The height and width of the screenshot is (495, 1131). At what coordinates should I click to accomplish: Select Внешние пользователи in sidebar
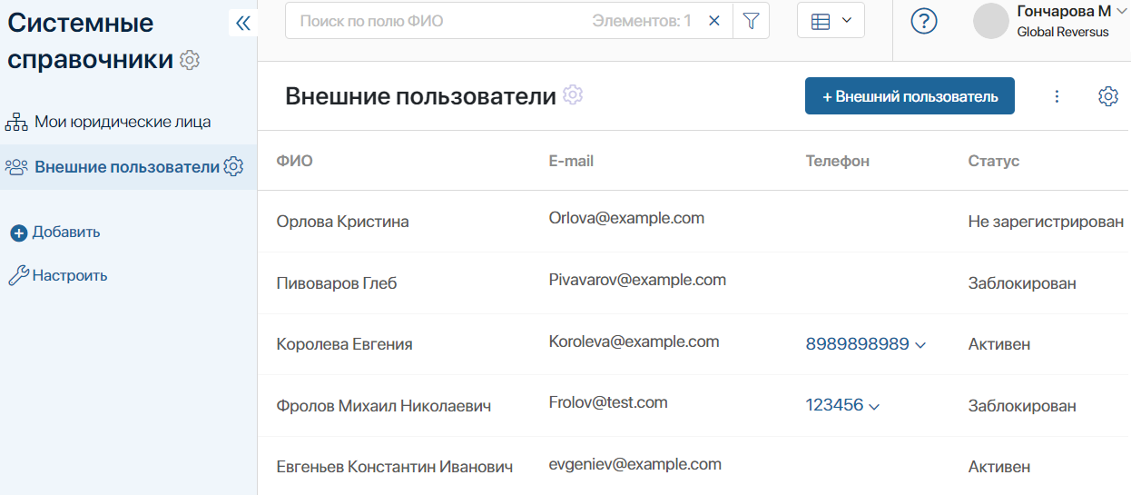pyautogui.click(x=129, y=167)
